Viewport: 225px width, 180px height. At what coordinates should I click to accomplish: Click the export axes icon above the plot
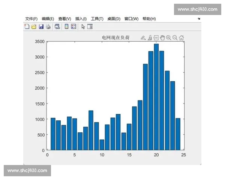[143, 38]
